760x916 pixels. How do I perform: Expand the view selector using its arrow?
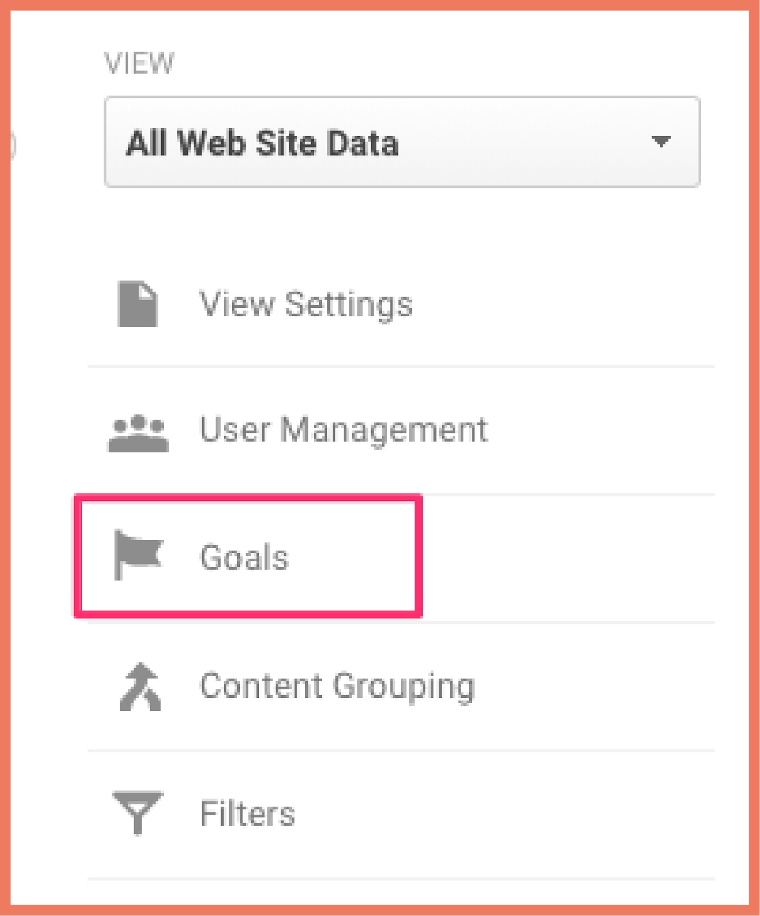coord(661,141)
